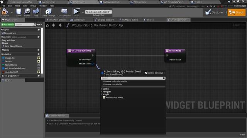This screenshot has width=247, height=138.
Task: Clear the compiler results log
Action: click(242, 135)
